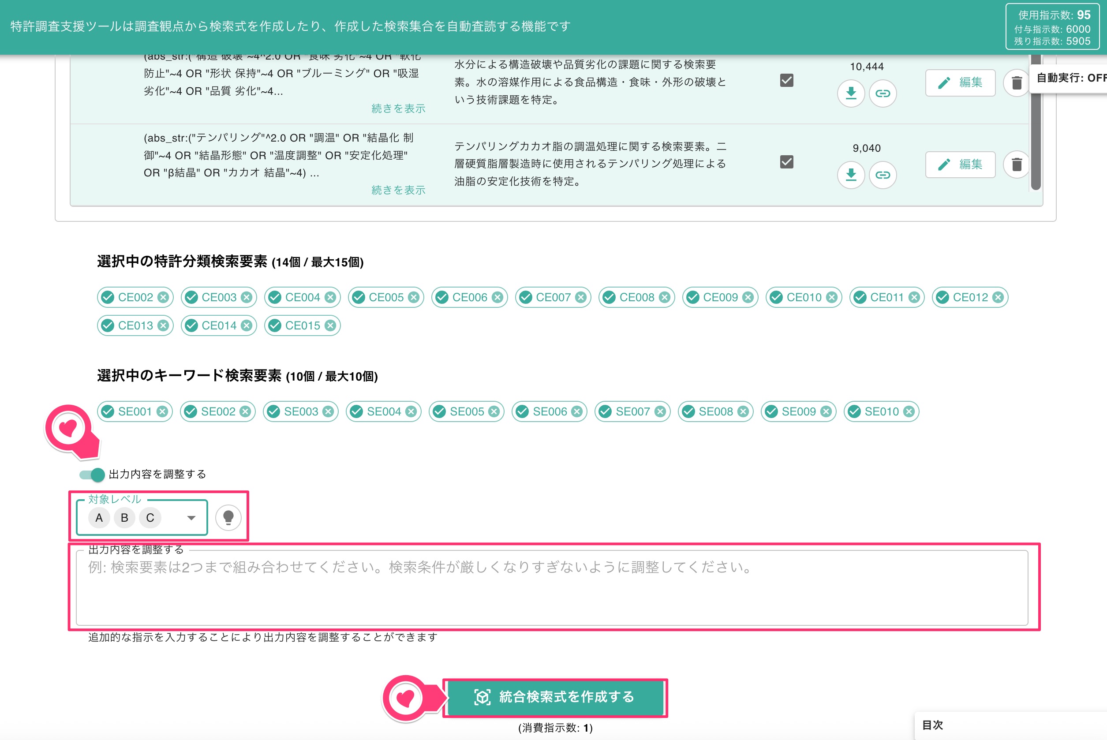Remove keyword element SE006 chip
Viewport: 1107px width, 740px height.
pyautogui.click(x=577, y=411)
